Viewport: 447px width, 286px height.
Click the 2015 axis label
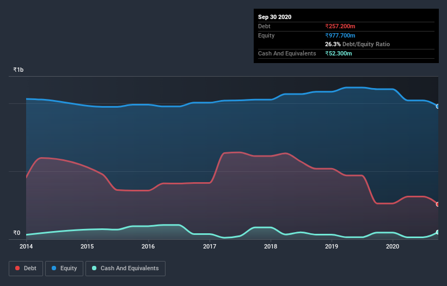[87, 246]
